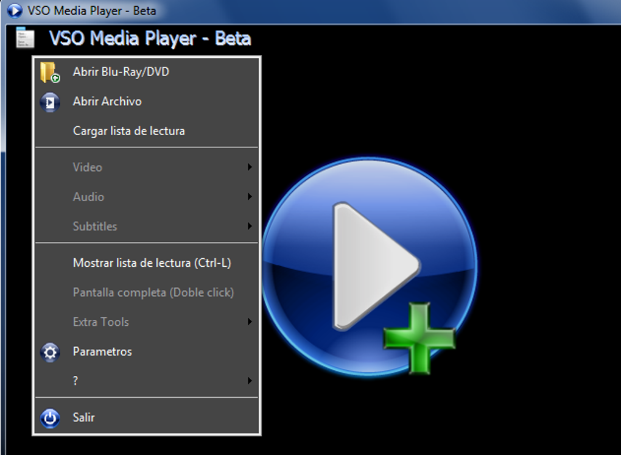Expand the arrow next to Subtitles
The width and height of the screenshot is (621, 455).
pos(250,227)
